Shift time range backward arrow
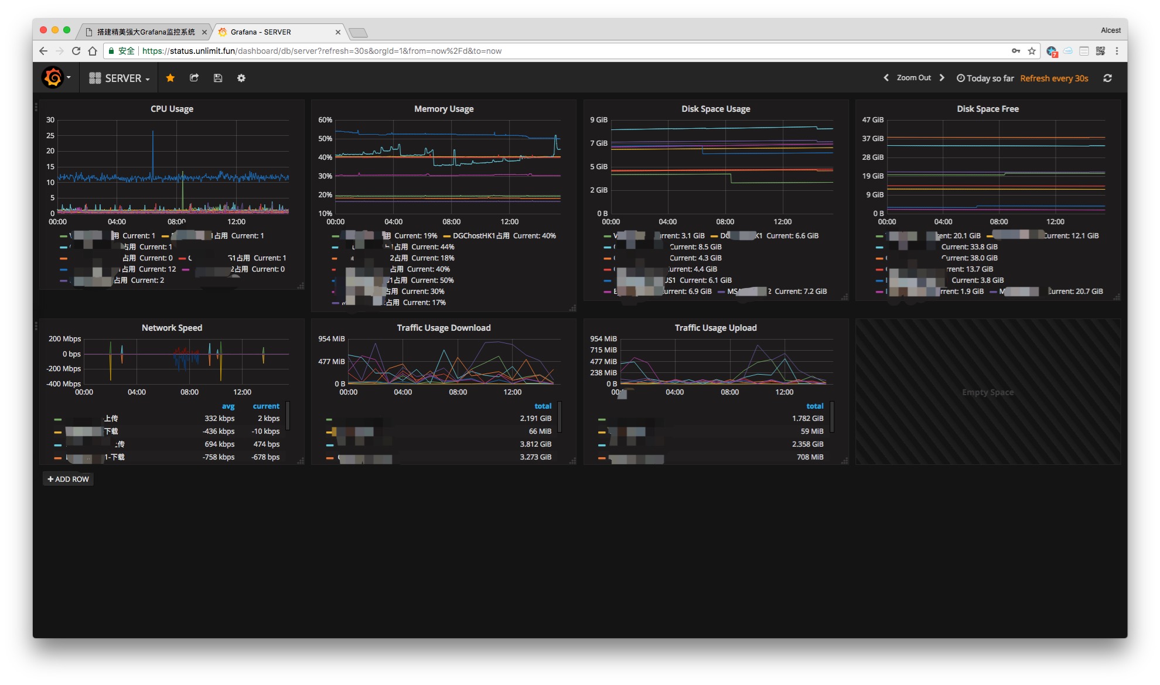 (886, 78)
